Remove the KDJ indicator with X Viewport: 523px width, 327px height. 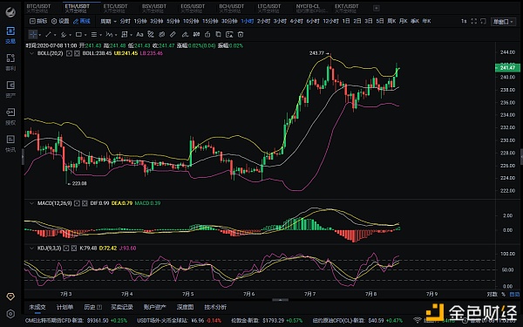74,249
